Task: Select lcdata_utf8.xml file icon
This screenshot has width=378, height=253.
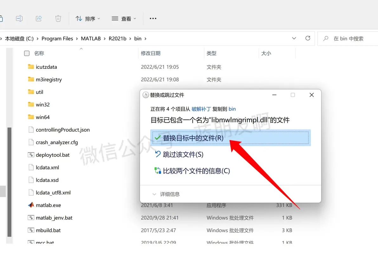Action: [x=31, y=192]
